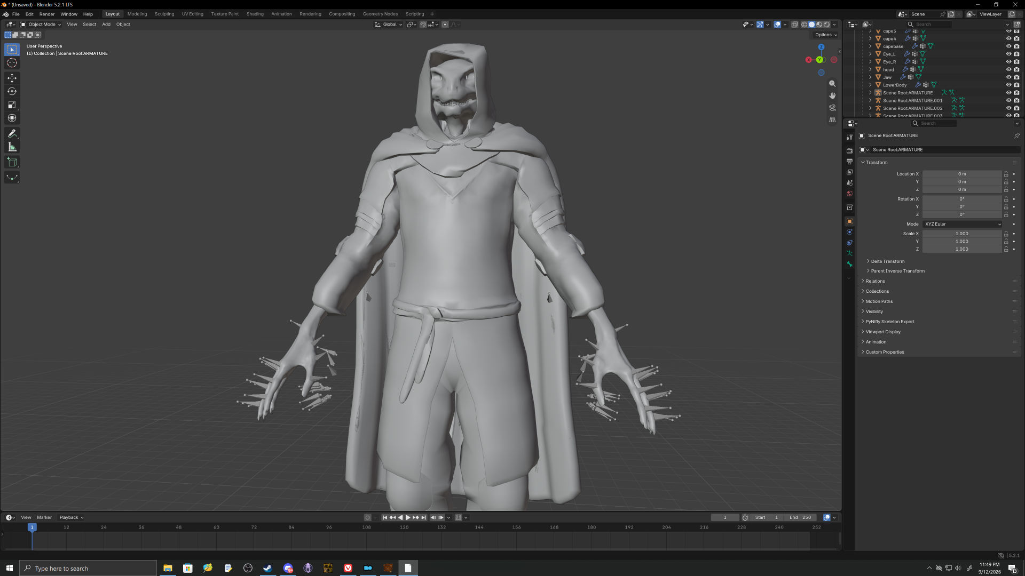Select the 3D Cursor tool

[x=12, y=63]
